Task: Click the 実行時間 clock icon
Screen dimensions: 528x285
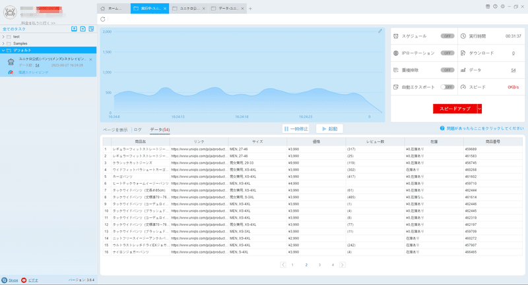Action: click(x=463, y=36)
